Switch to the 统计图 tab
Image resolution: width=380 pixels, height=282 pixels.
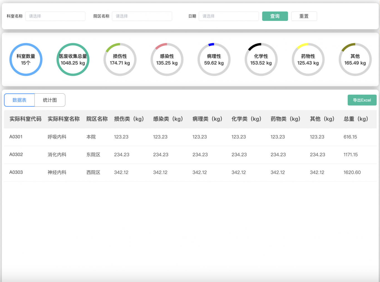pyautogui.click(x=50, y=100)
